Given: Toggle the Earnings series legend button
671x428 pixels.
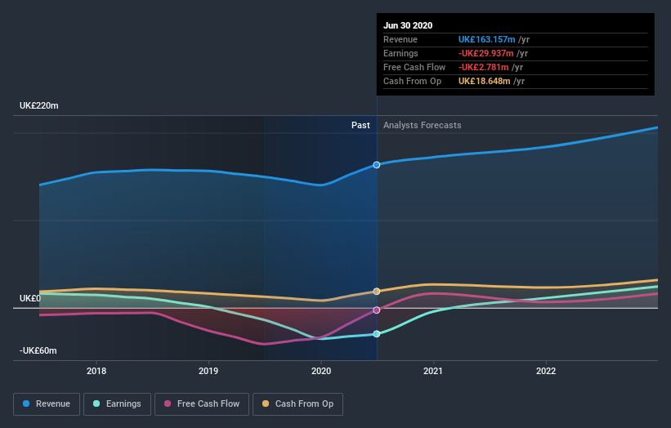Looking at the screenshot, I should [x=117, y=404].
